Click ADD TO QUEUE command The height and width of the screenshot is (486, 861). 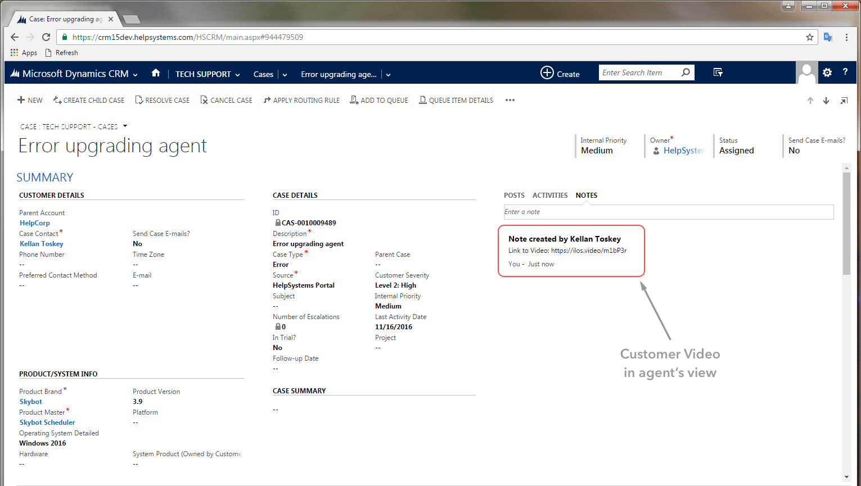379,100
